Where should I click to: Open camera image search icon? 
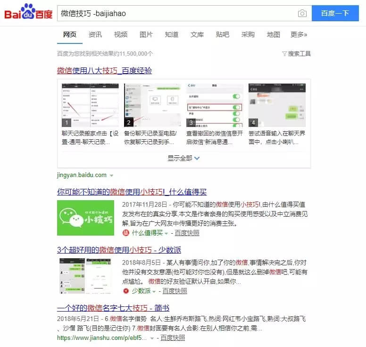point(302,13)
